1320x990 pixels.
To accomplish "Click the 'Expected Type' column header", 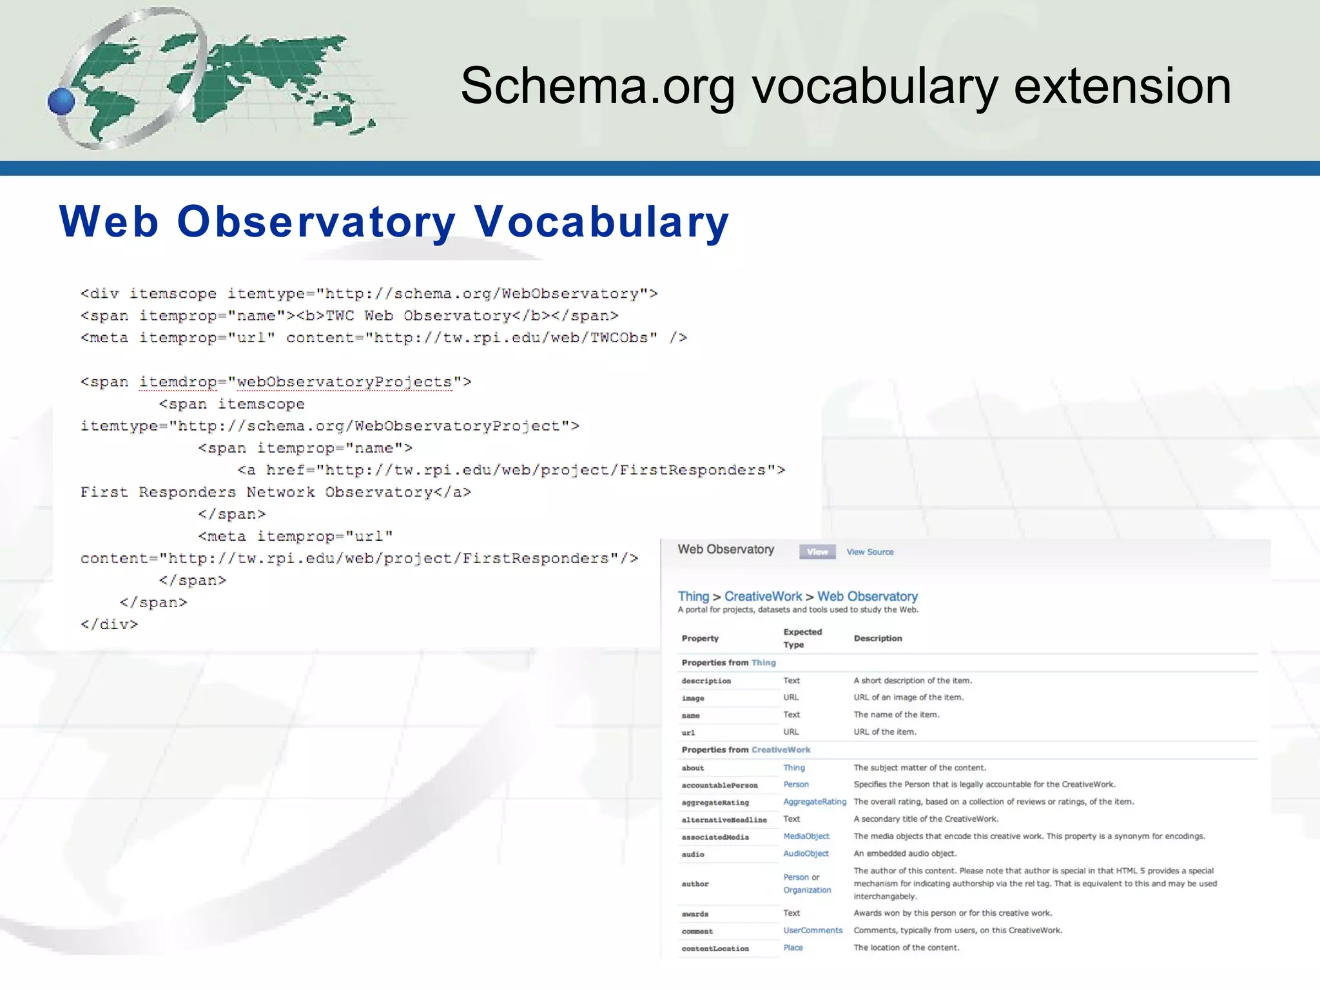I will (802, 638).
